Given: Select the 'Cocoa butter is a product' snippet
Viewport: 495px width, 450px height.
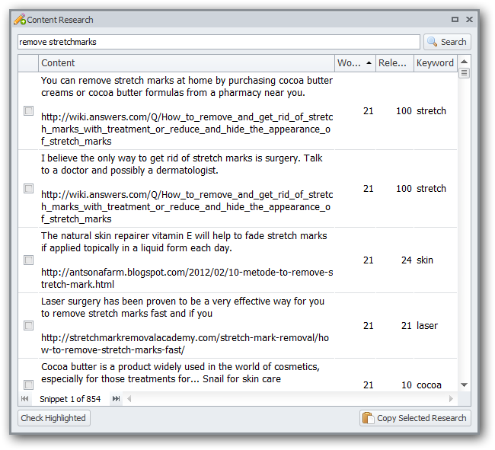Looking at the screenshot, I should tap(180, 372).
